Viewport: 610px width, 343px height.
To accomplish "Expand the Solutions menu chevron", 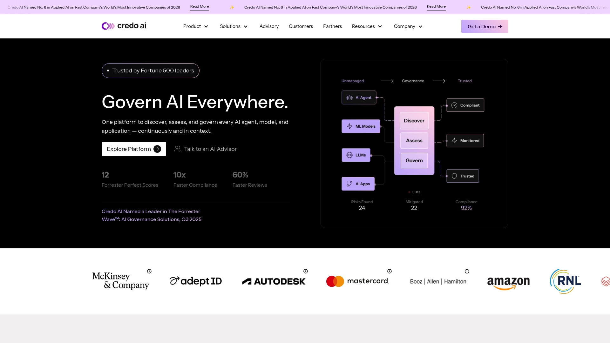I will click(246, 26).
